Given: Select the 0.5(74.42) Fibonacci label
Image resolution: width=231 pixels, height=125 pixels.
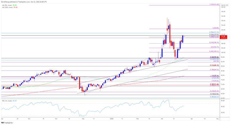Looking at the screenshot, I should coord(215,81).
